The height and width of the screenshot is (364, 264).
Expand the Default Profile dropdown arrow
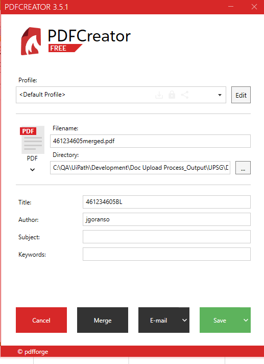(220, 95)
